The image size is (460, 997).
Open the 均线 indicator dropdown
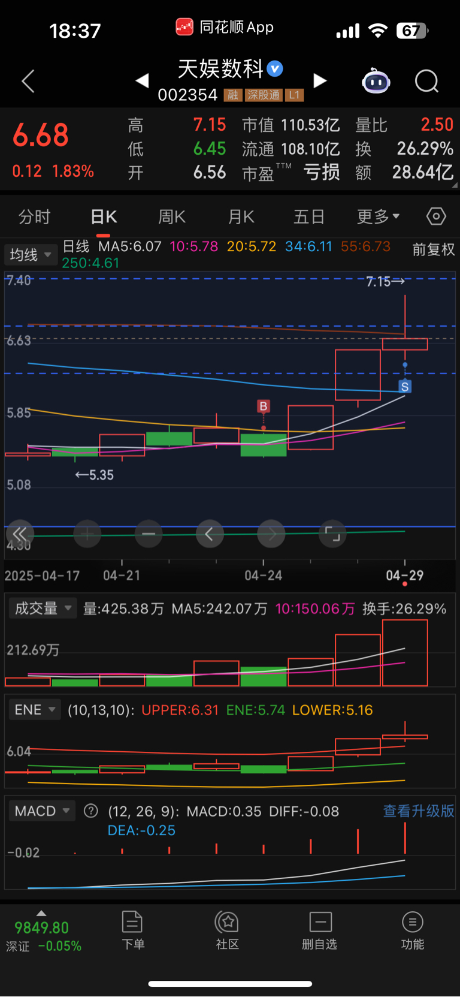pyautogui.click(x=30, y=255)
